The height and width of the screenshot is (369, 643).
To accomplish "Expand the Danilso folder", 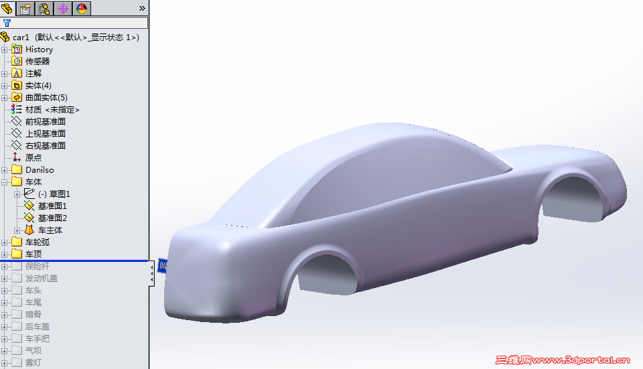I will click(4, 170).
